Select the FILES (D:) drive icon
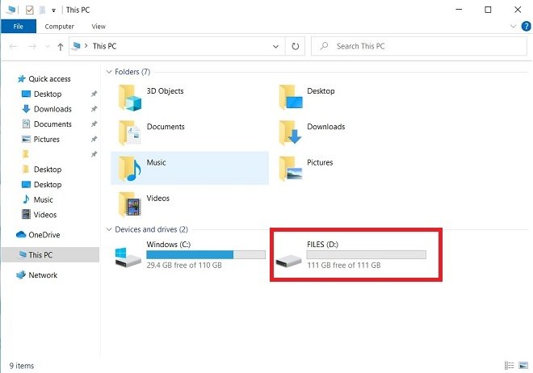 (x=288, y=261)
